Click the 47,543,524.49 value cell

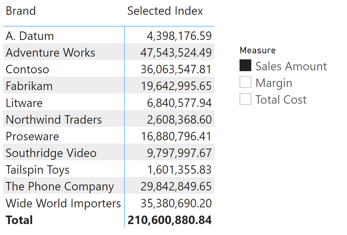176,53
